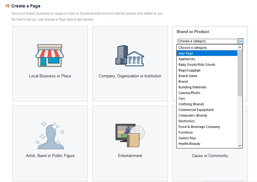Viewport: 257px width, 182px height.
Task: Click the Local Business or Place label
Action: click(50, 76)
